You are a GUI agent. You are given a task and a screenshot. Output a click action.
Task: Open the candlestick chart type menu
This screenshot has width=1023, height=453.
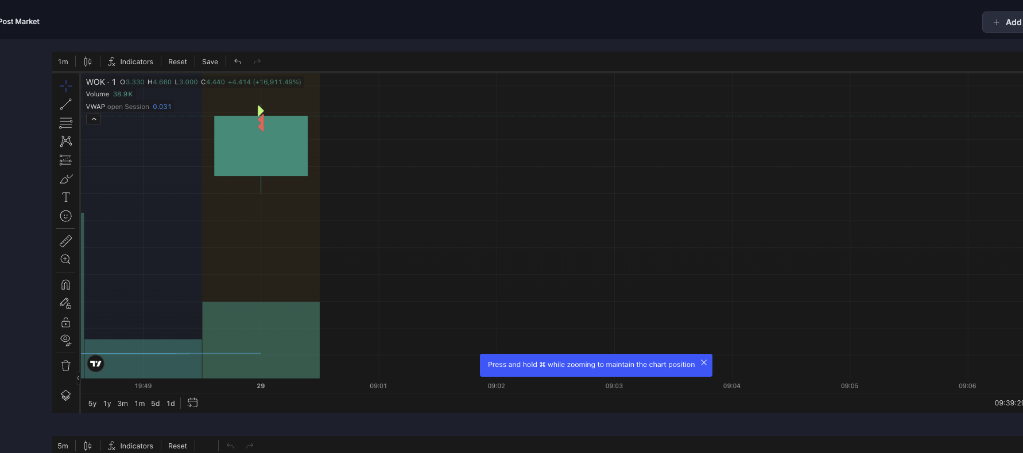click(88, 62)
